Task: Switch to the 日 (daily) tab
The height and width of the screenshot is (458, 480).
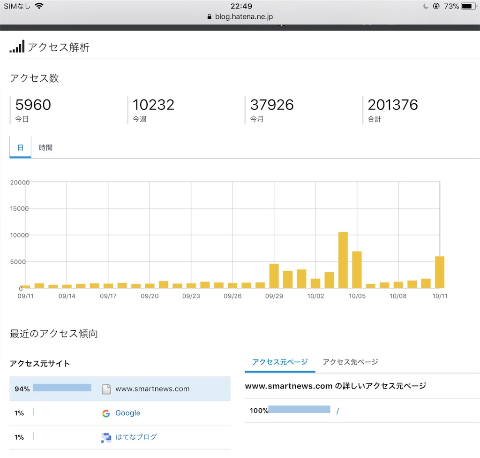Action: (x=20, y=147)
